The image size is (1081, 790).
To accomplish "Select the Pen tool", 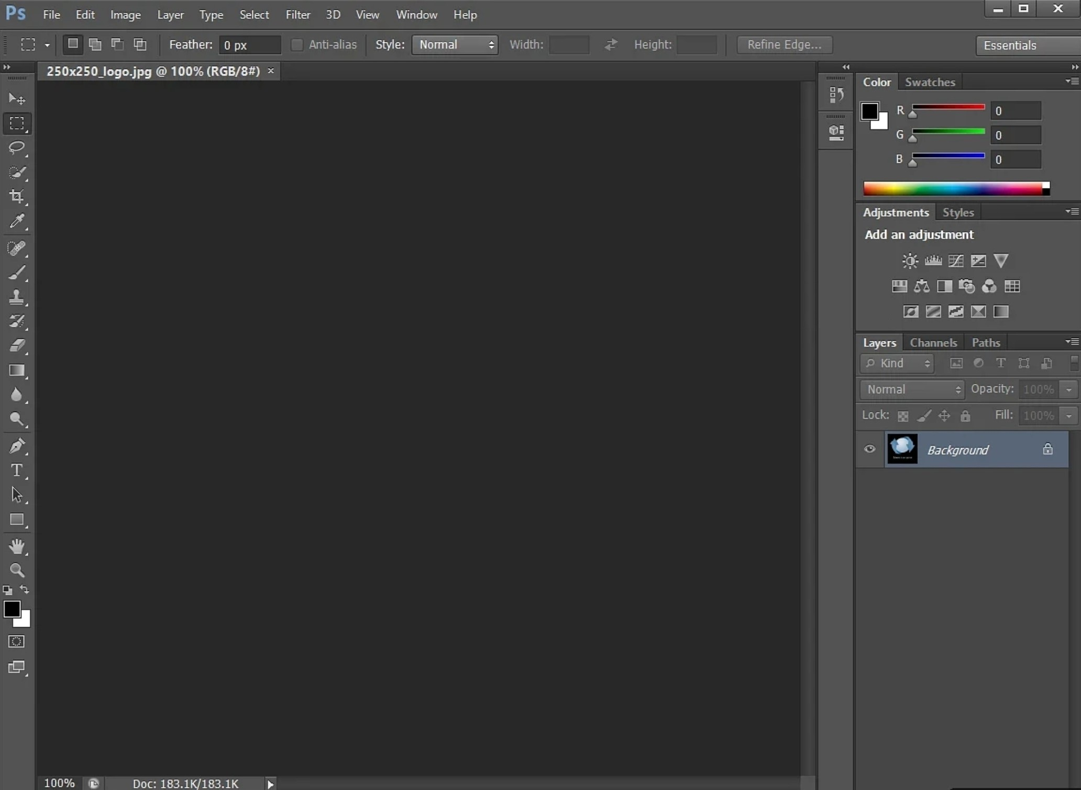I will (x=17, y=446).
